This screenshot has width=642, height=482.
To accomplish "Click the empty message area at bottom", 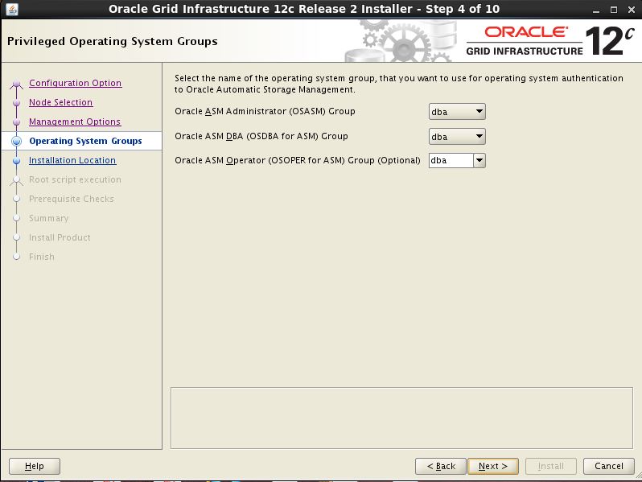I will point(401,418).
